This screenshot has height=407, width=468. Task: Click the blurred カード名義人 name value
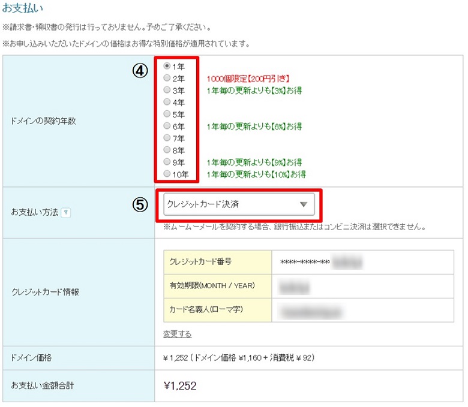pos(311,310)
